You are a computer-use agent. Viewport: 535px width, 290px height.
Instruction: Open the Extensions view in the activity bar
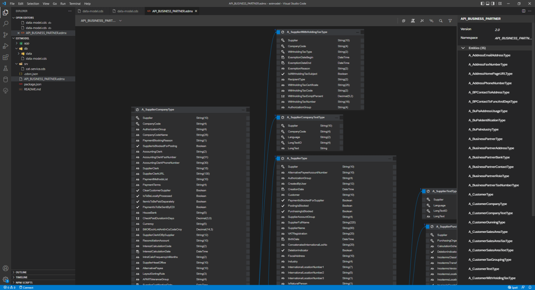point(5,57)
